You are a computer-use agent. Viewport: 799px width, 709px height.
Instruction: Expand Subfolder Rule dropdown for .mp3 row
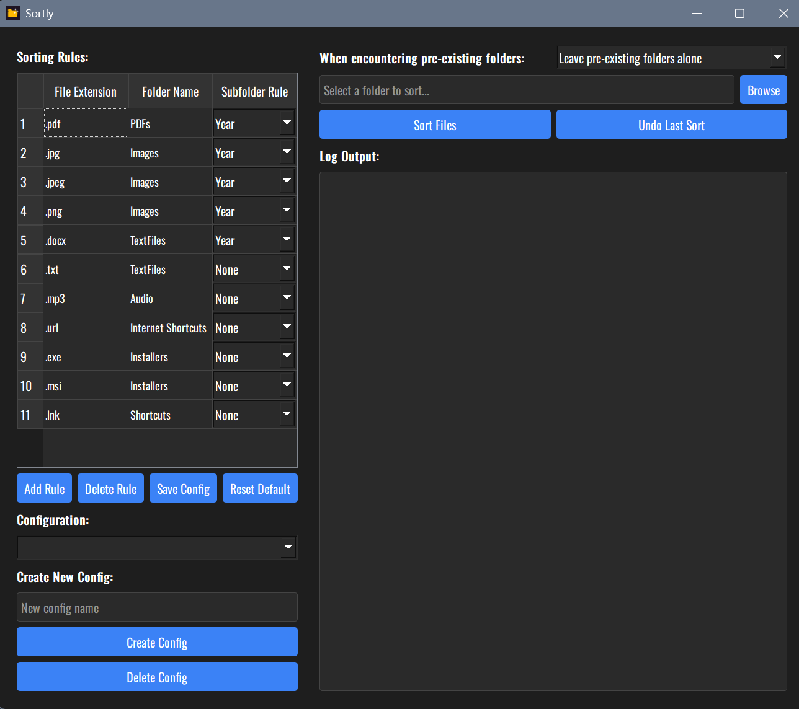tap(254, 298)
